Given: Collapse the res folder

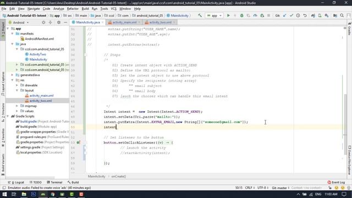Looking at the screenshot, I should [x=13, y=80].
